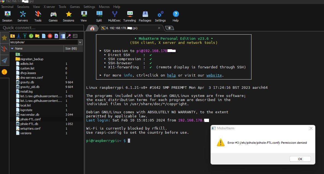This screenshot has width=324, height=174.
Task: Click the download selected files icon
Action: (19, 36)
